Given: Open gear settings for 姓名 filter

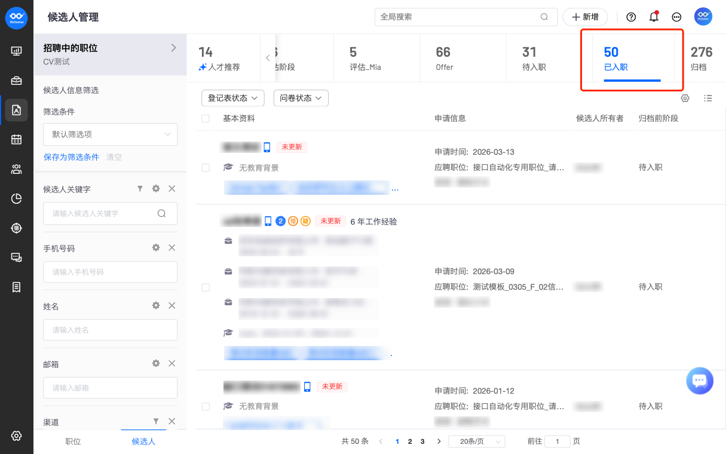Looking at the screenshot, I should pos(156,305).
